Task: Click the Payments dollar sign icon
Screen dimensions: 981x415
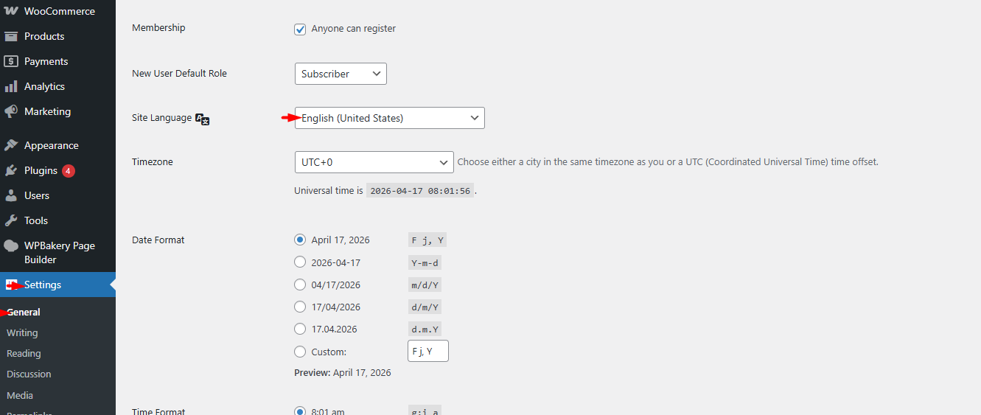Action: 11,61
